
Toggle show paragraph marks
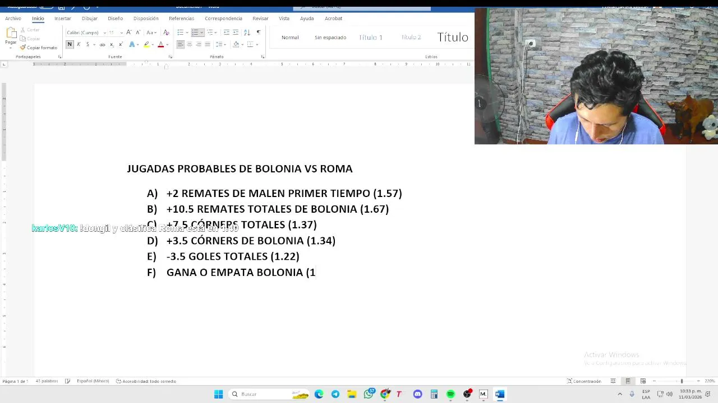coord(258,32)
